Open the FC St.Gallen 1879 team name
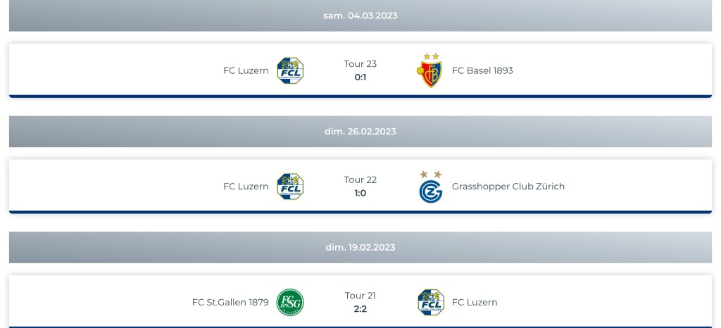 click(230, 303)
